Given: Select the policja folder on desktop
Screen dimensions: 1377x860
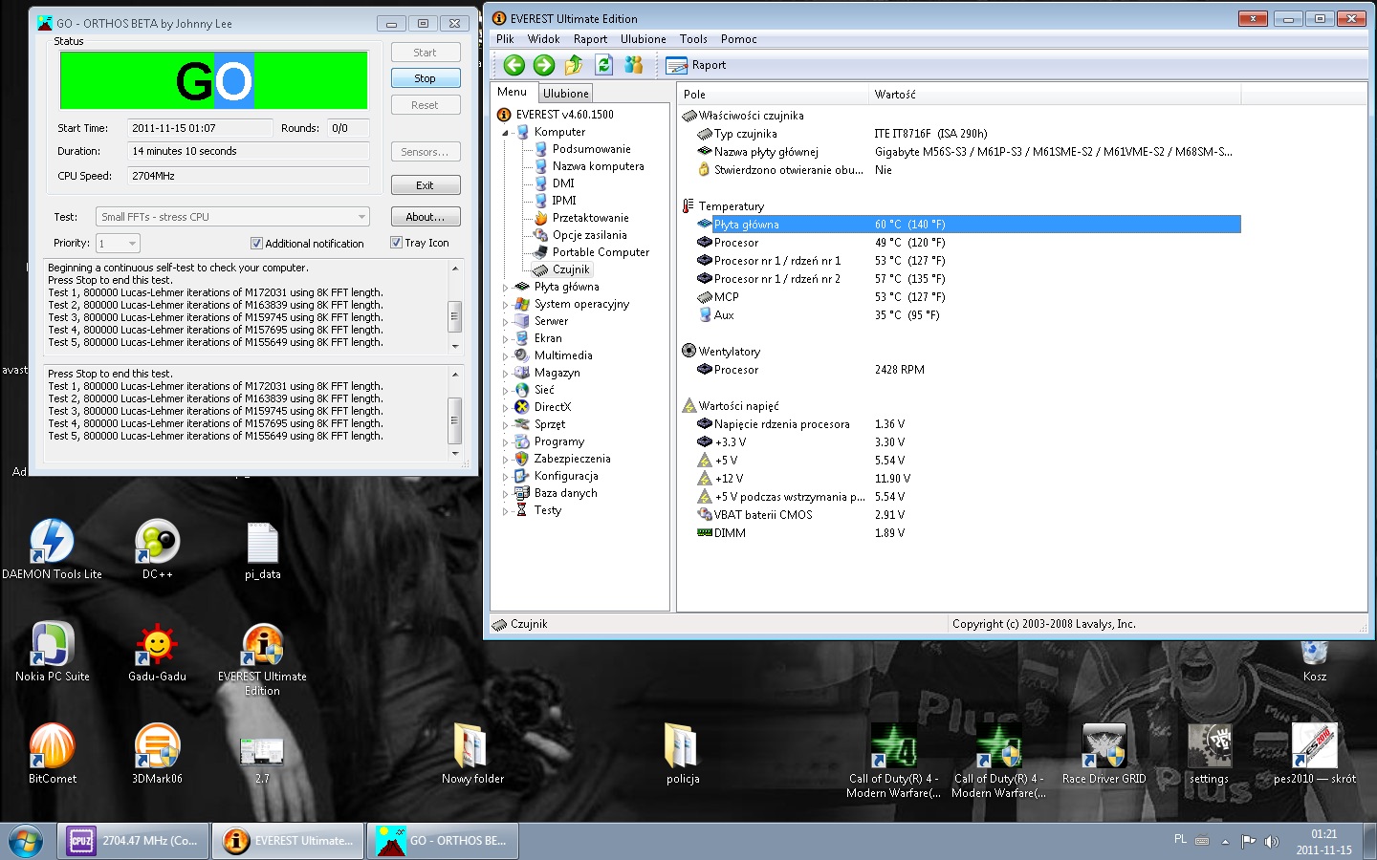Looking at the screenshot, I should [683, 754].
